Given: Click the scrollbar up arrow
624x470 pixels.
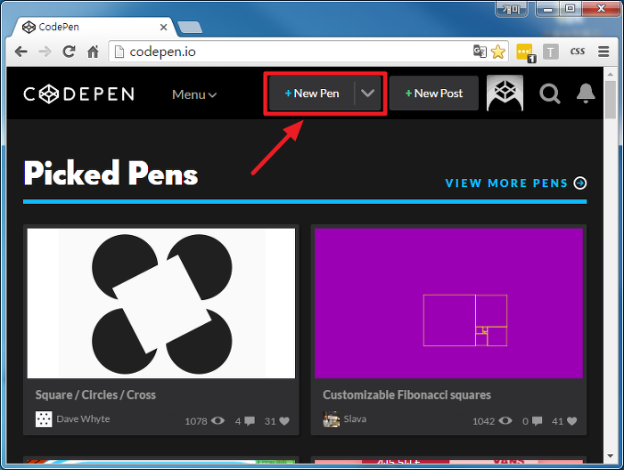Looking at the screenshot, I should coord(611,74).
